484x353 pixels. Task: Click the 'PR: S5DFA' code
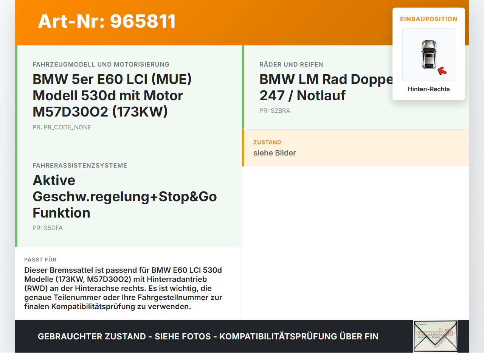(48, 228)
